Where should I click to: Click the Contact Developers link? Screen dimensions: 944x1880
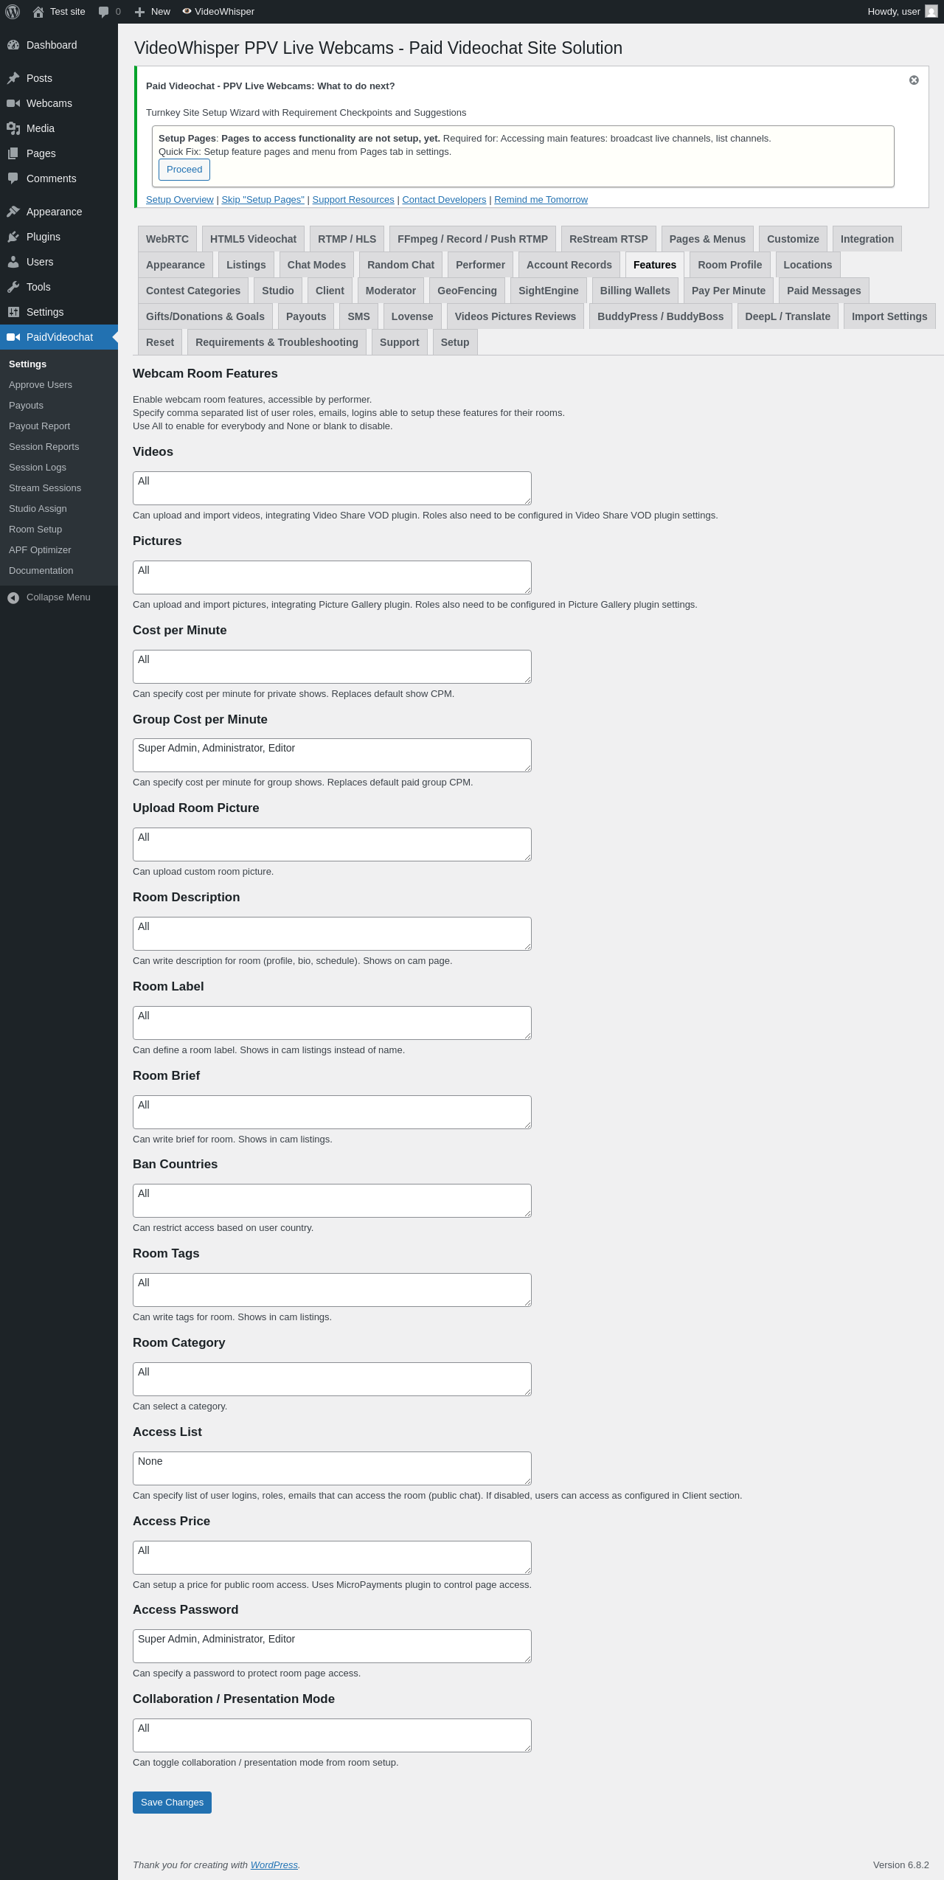(444, 200)
